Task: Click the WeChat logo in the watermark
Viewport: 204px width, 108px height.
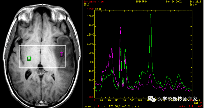Action: coord(152,99)
